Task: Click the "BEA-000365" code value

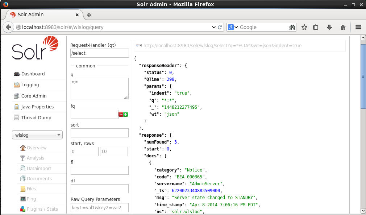Action: [x=189, y=177]
